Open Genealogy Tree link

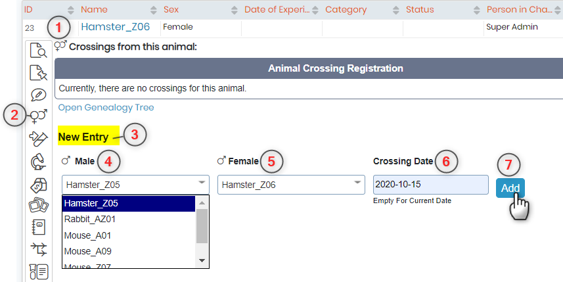point(106,107)
